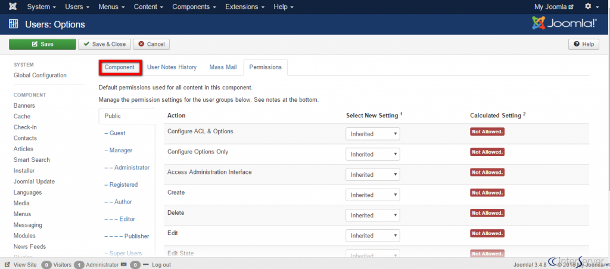
Task: Open Installer component options
Action: [24, 171]
